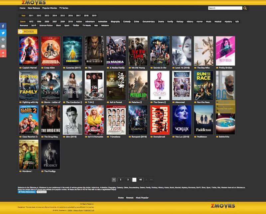Click the MOVIES section button

pos(28,32)
